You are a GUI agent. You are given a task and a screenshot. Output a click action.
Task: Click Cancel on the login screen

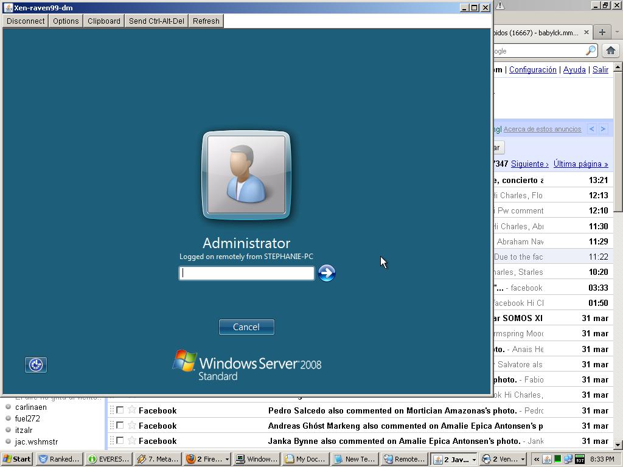coord(246,327)
